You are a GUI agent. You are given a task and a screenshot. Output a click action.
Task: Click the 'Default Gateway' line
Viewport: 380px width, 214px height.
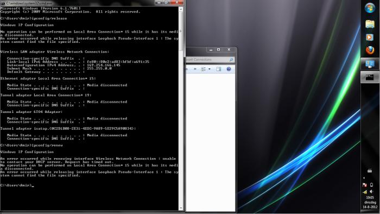[x=46, y=72]
